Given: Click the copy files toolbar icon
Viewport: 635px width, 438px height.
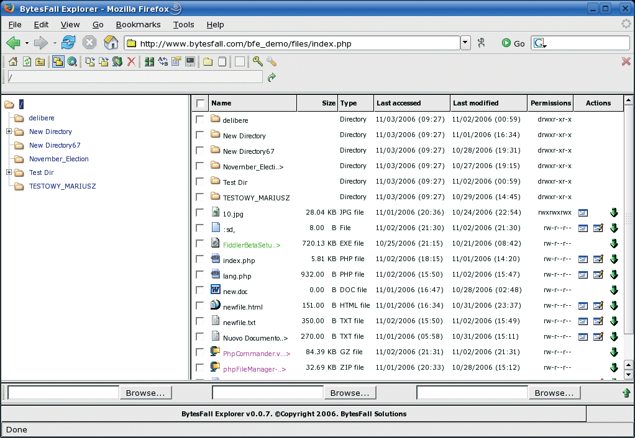Looking at the screenshot, I should point(90,61).
